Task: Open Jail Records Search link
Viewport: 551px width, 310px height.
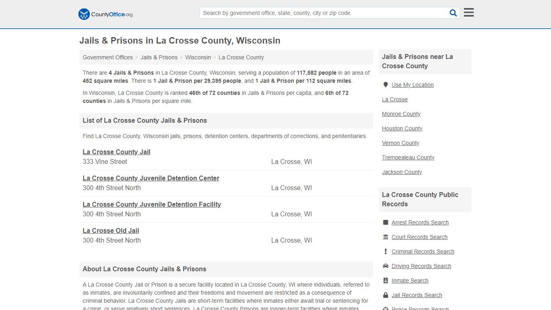Action: pyautogui.click(x=417, y=295)
